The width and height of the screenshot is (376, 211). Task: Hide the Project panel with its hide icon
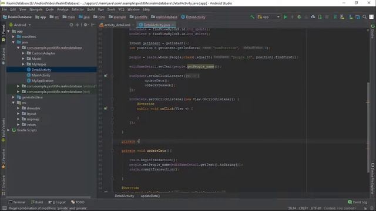click(93, 25)
